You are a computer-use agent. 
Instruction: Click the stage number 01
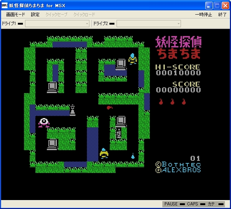click(x=195, y=158)
